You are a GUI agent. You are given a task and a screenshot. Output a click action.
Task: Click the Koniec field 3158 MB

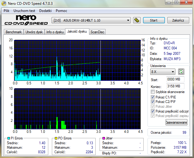tap(175, 86)
